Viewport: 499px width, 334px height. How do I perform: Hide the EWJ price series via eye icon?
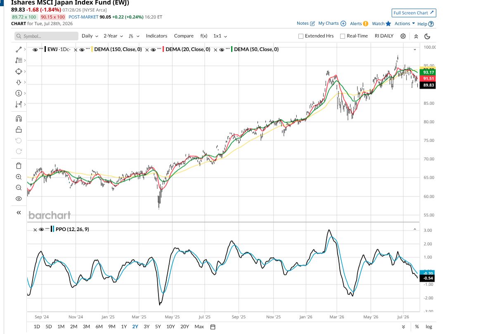click(x=35, y=49)
